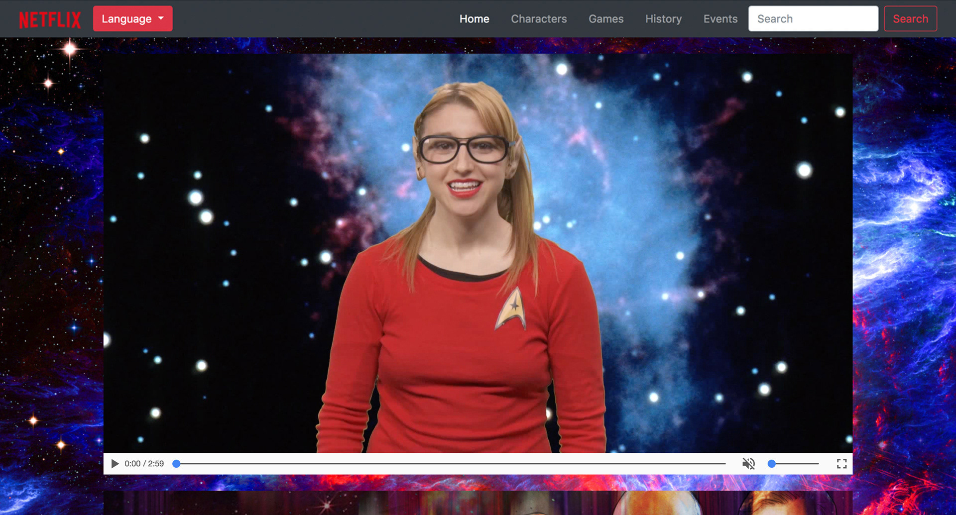Screen dimensions: 956x515
Task: Click the video frame with the presenter
Action: tap(478, 253)
